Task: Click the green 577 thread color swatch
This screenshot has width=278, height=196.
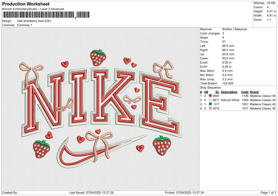Action: coord(210,104)
